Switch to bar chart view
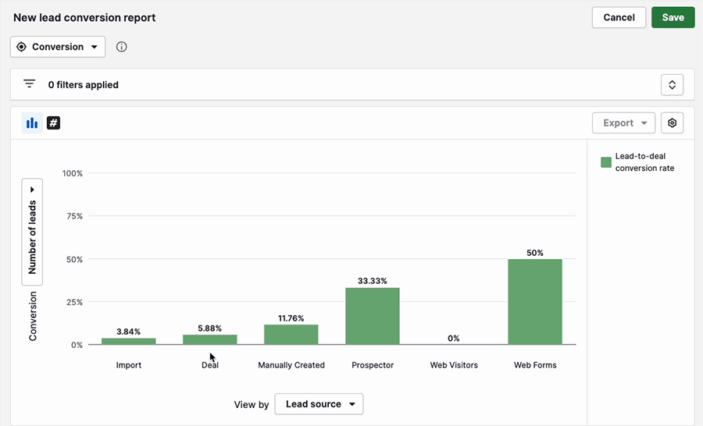Viewport: 703px width, 426px height. [x=32, y=123]
